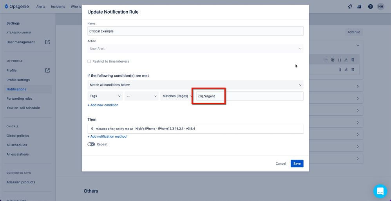This screenshot has height=201, width=391.
Task: Click trash icon in the row without plus icon
Action: point(353,70)
